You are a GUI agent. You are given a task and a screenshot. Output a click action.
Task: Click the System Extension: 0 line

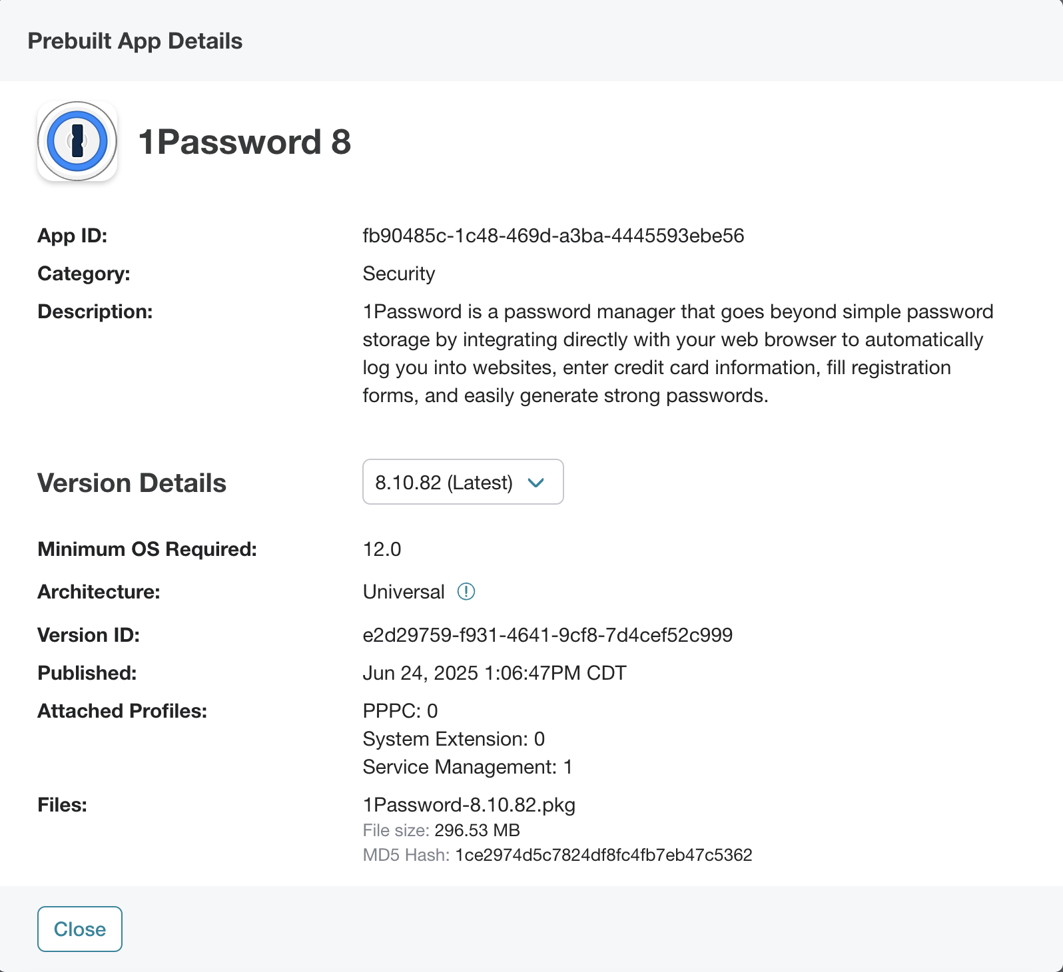[x=454, y=739]
